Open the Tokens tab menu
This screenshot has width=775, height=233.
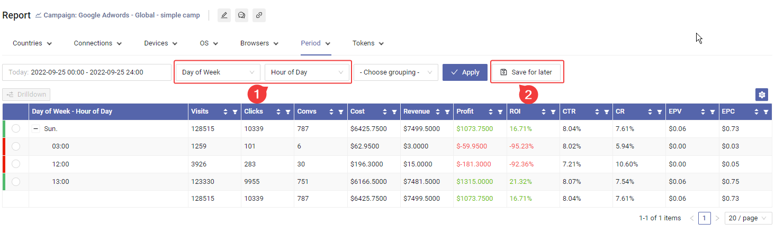pos(368,43)
